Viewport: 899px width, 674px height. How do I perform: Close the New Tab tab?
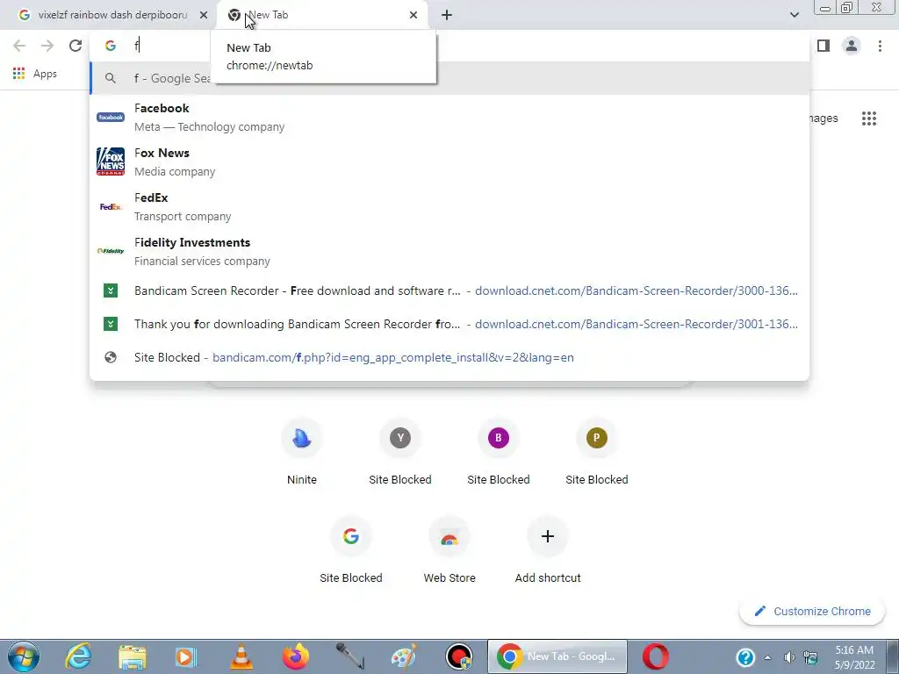pos(414,15)
